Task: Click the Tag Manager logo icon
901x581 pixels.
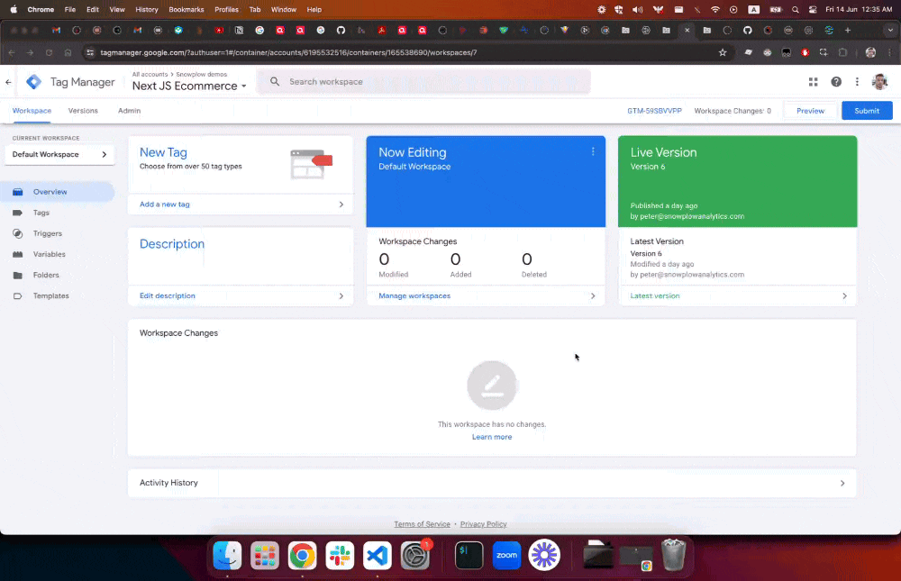Action: 33,82
